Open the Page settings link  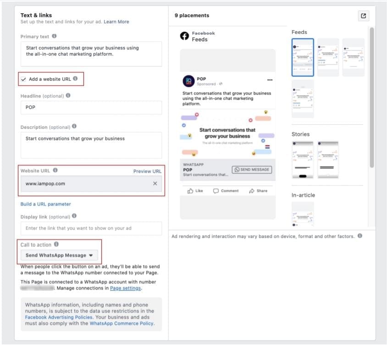coord(125,288)
